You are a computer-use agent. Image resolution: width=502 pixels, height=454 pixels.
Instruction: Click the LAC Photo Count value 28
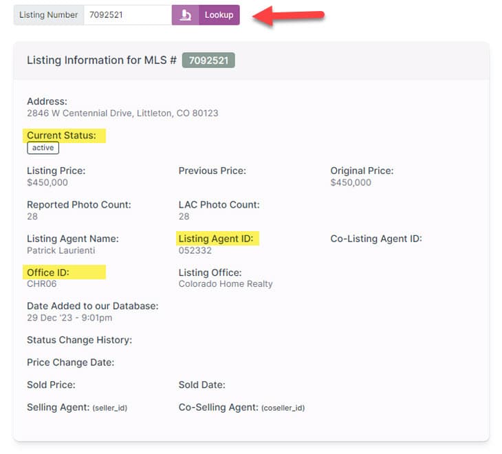tap(184, 217)
